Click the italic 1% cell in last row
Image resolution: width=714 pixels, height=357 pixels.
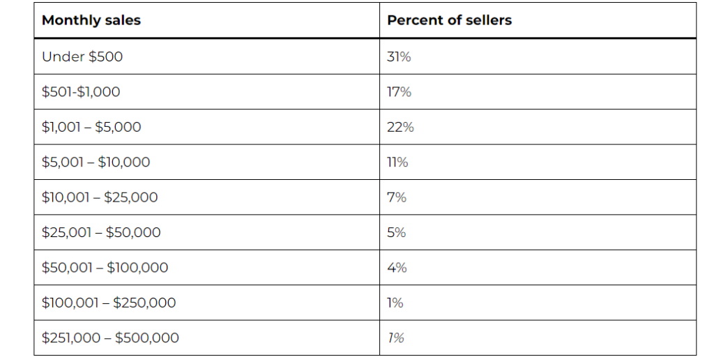point(395,338)
